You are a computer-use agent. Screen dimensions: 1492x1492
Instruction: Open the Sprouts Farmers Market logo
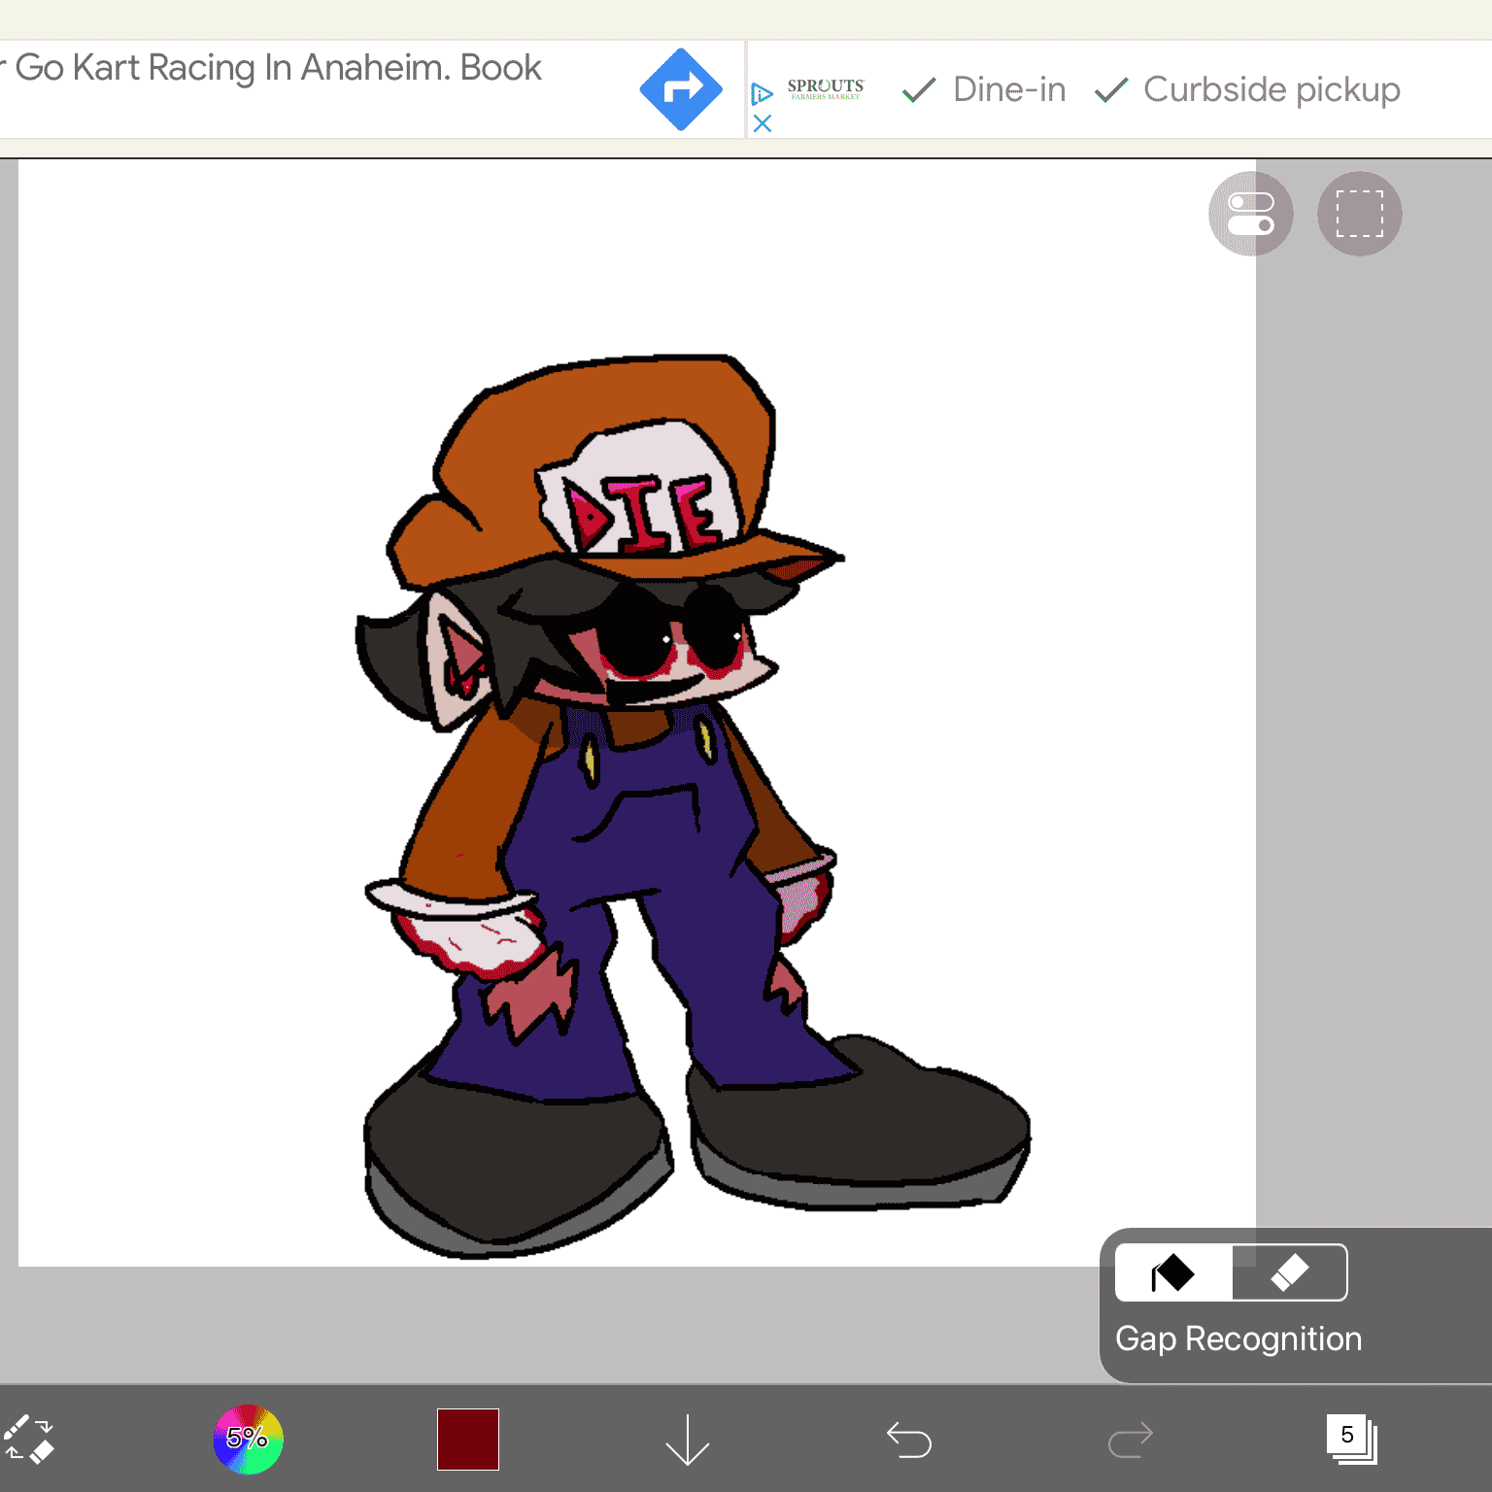tap(825, 88)
